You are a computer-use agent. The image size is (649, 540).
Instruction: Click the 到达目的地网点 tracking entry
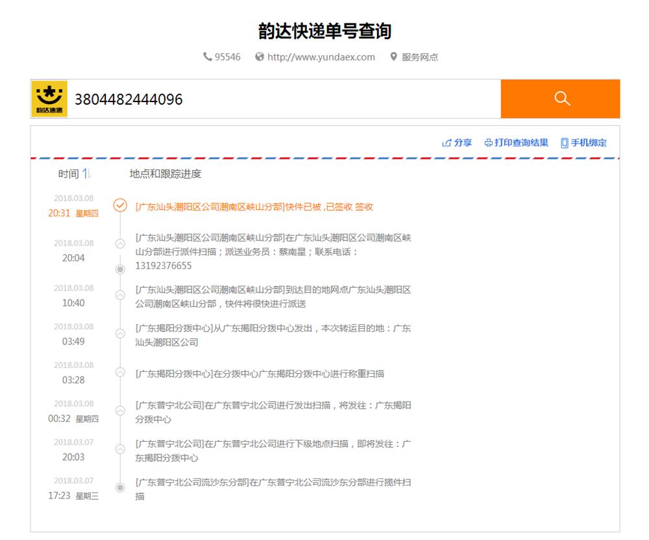(273, 297)
